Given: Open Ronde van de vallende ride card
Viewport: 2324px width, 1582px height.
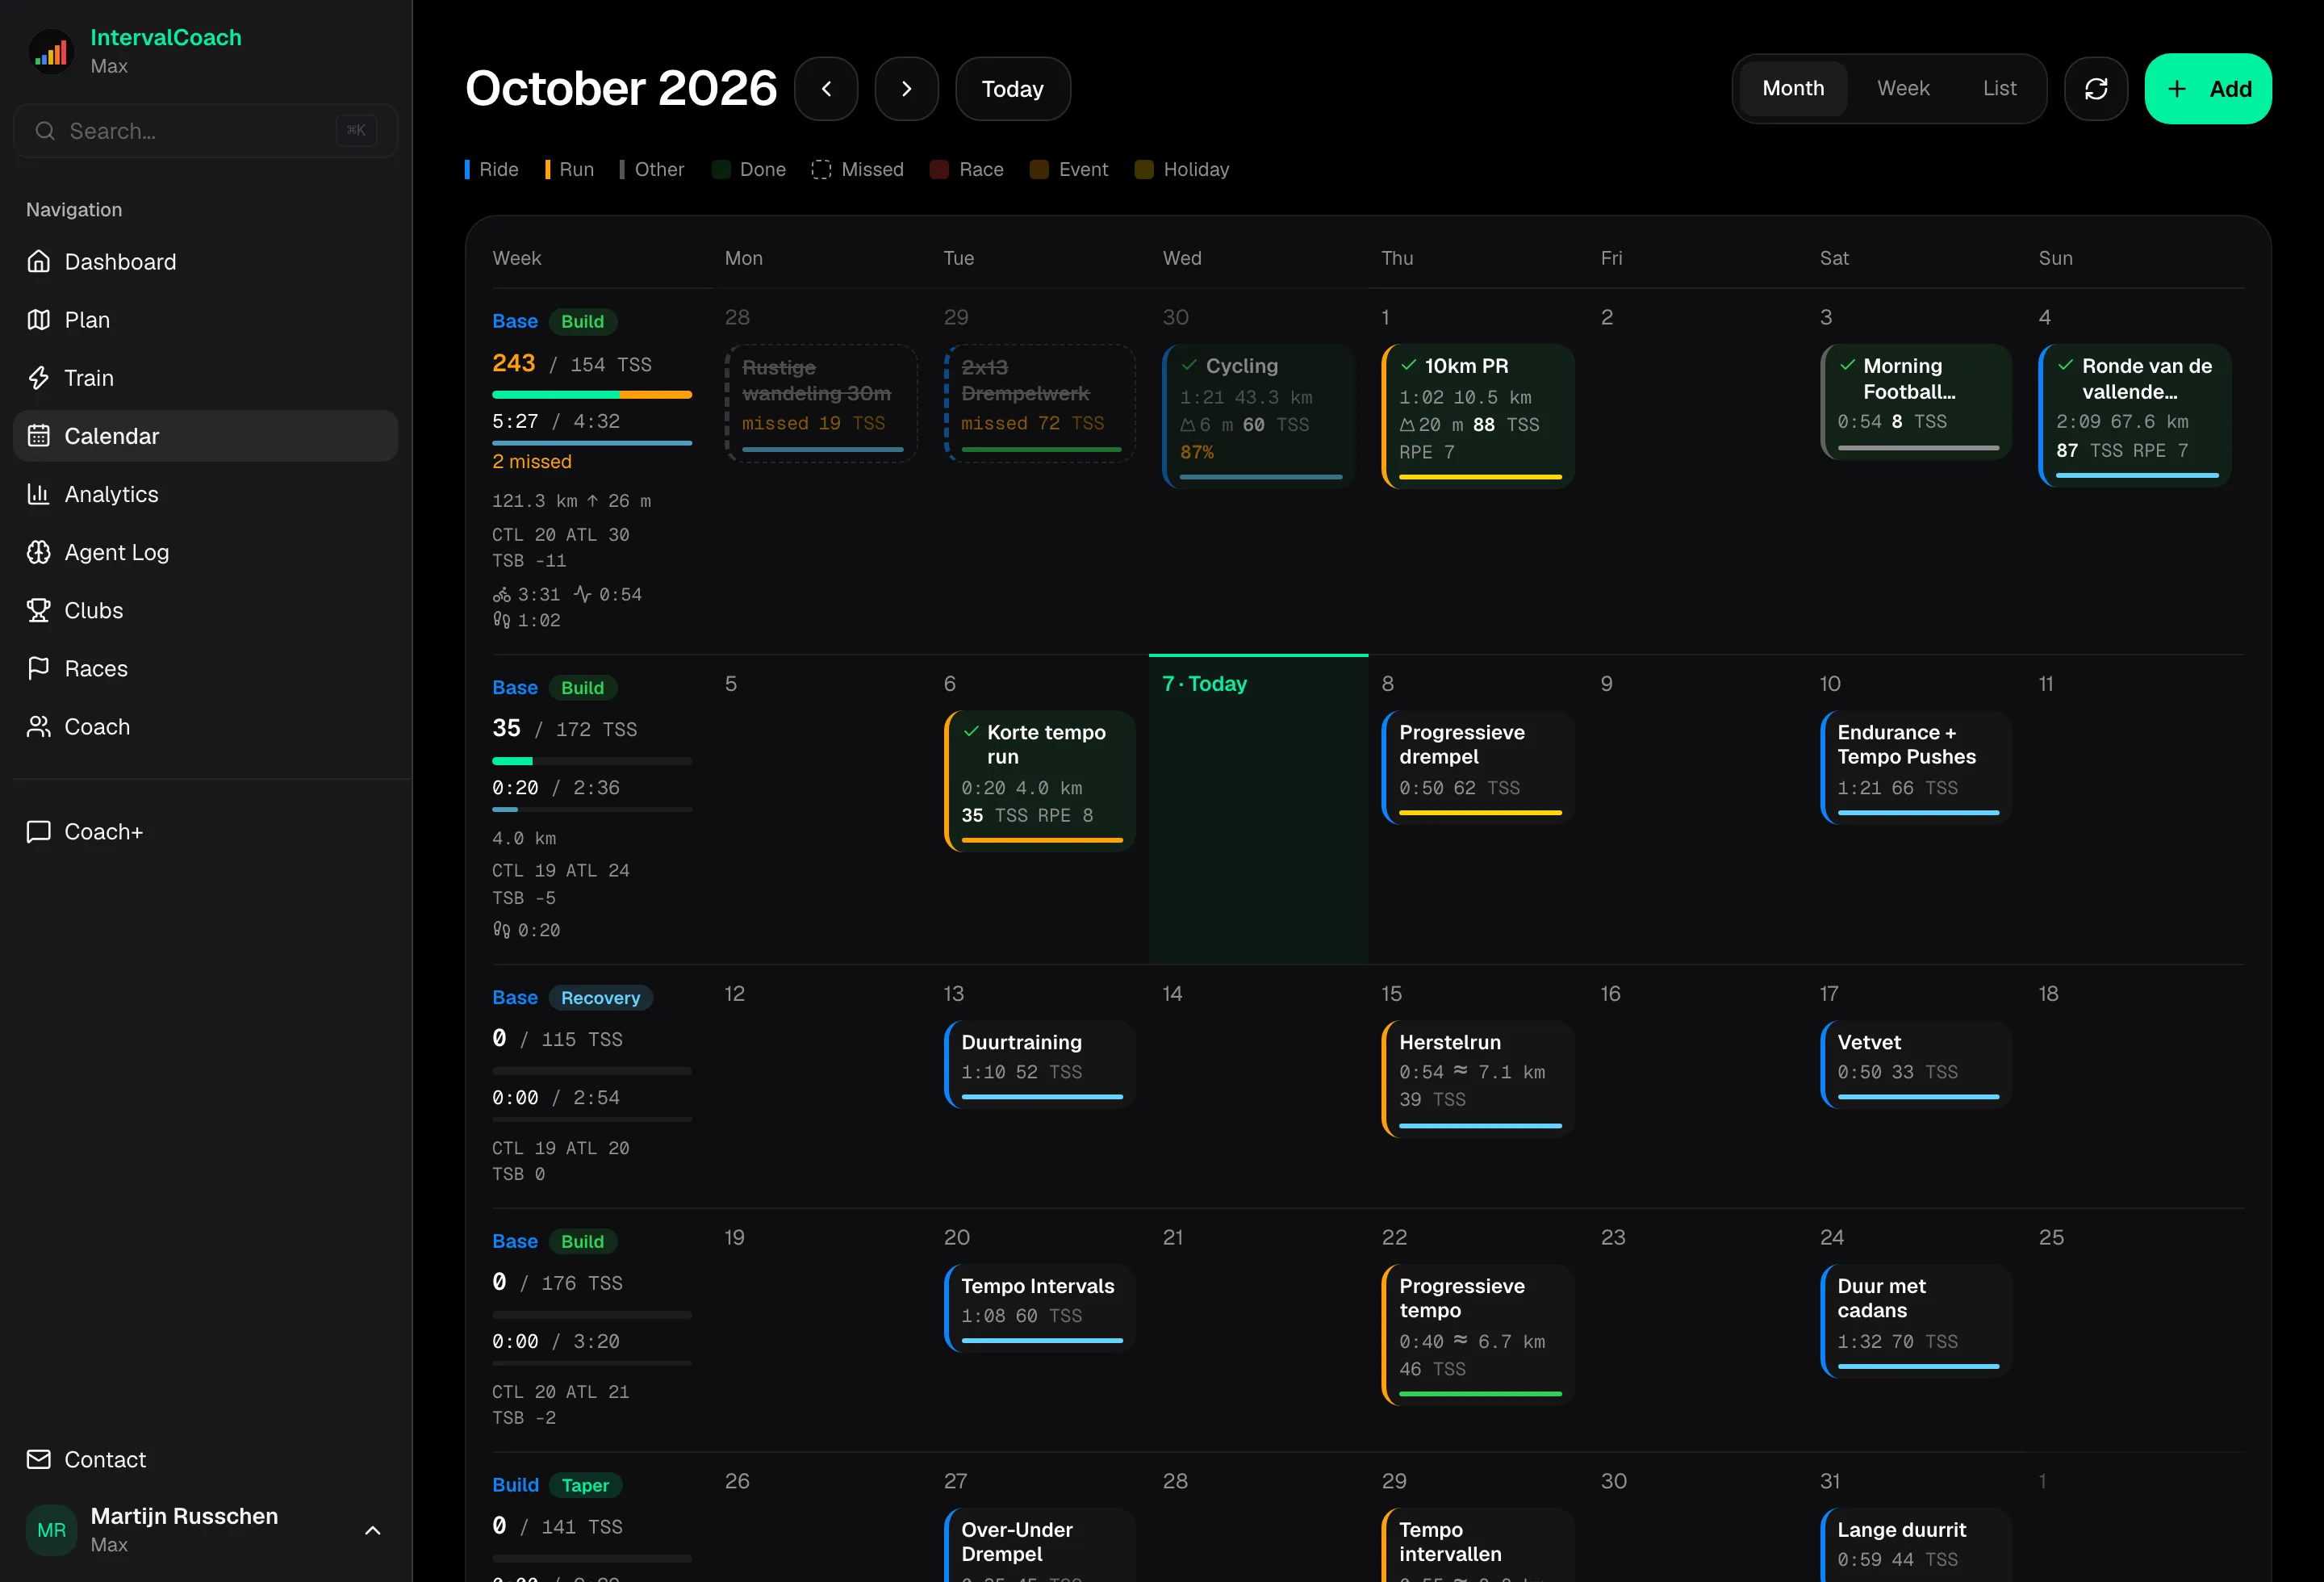Looking at the screenshot, I should point(2134,415).
